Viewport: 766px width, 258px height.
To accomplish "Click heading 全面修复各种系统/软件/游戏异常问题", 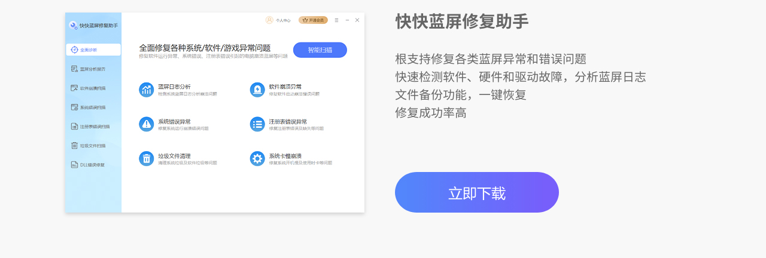I will click(205, 48).
